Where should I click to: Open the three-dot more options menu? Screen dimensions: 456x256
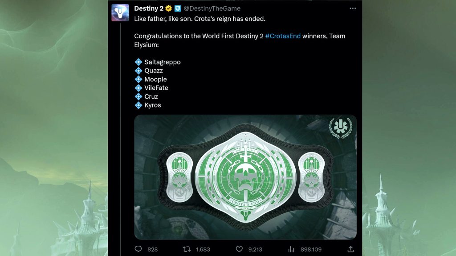click(x=353, y=8)
